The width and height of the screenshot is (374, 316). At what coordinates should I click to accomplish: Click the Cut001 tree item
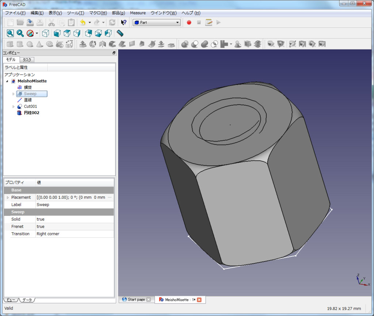point(30,106)
